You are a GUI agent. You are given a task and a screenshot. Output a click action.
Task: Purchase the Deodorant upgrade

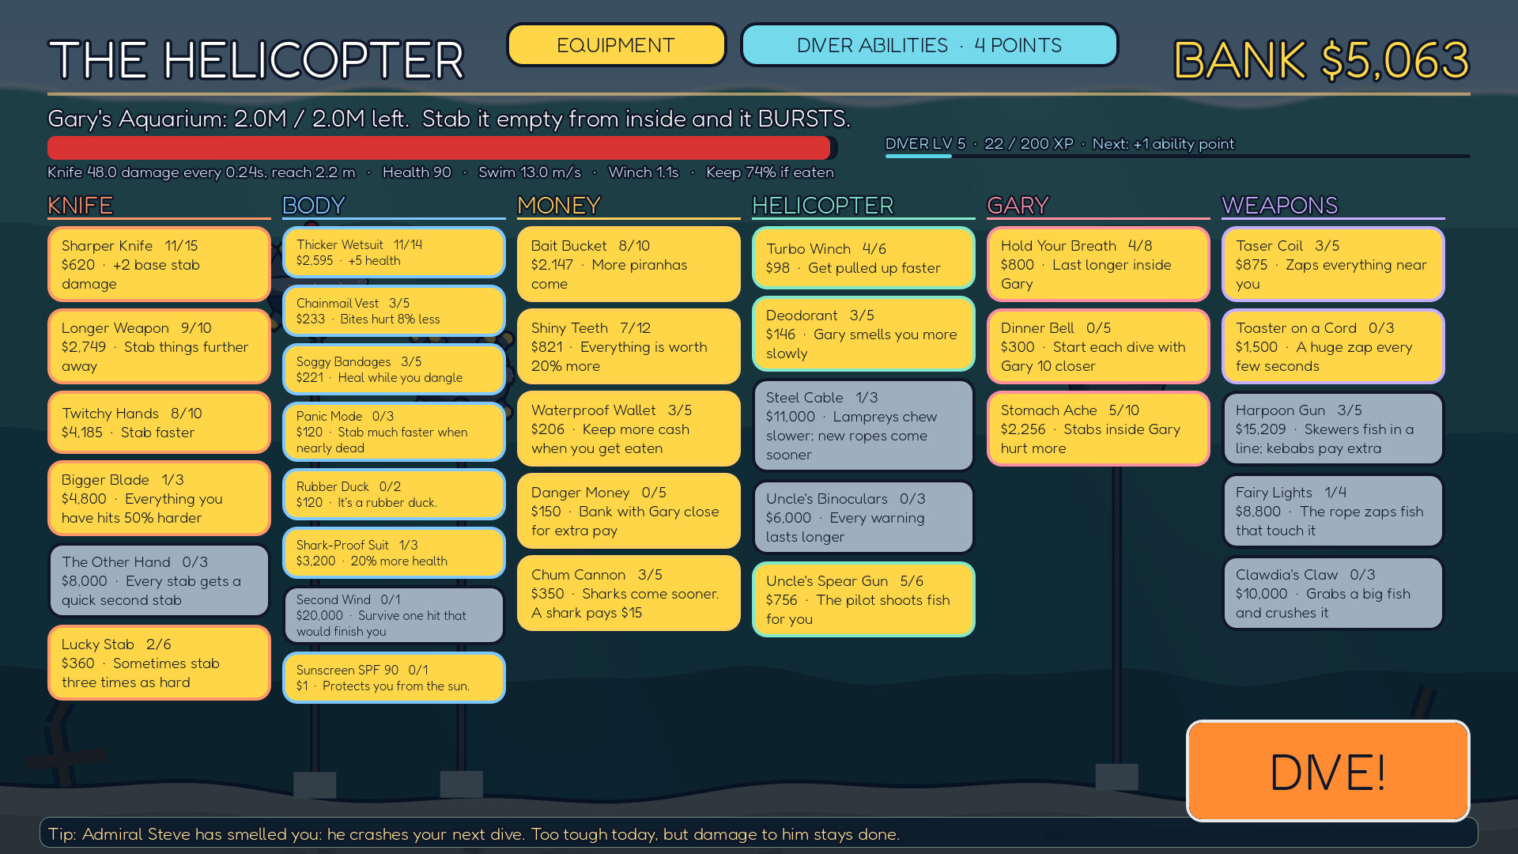click(863, 334)
